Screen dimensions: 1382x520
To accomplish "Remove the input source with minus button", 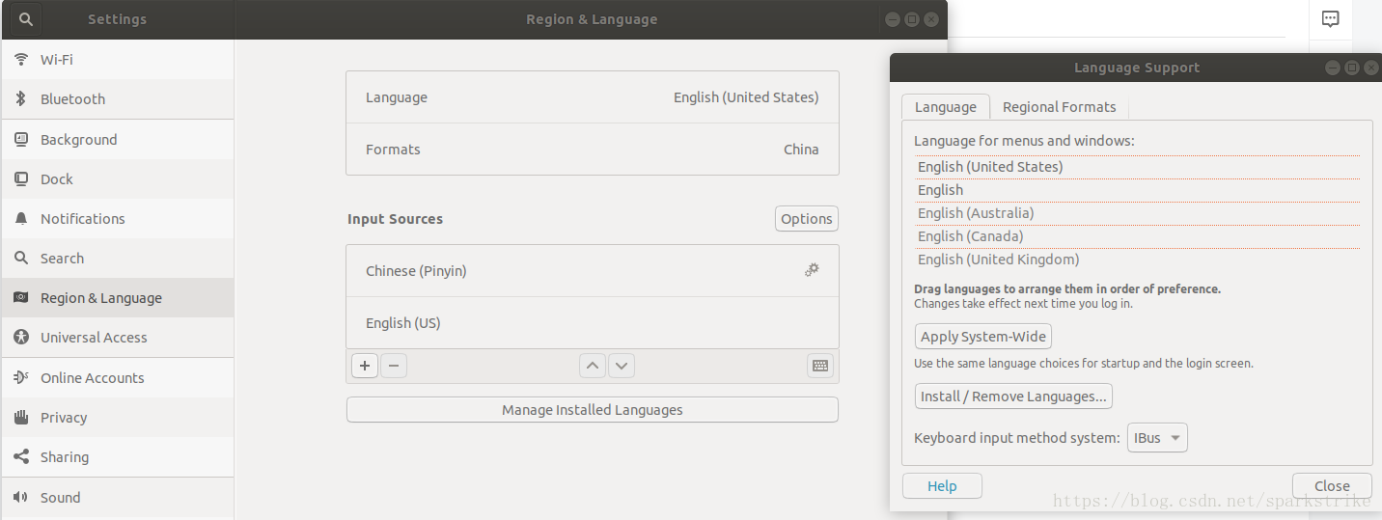I will tap(394, 366).
